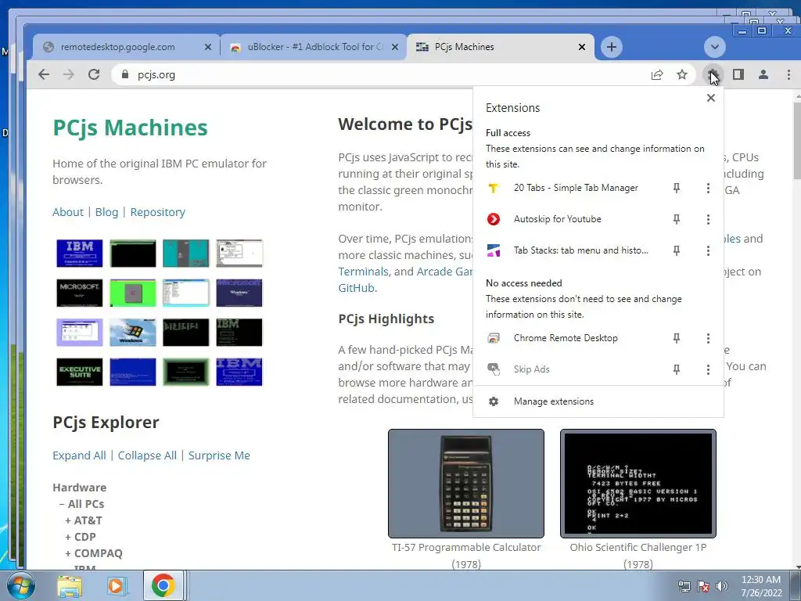Click the site lock icon
This screenshot has height=601, width=801.
[x=125, y=74]
